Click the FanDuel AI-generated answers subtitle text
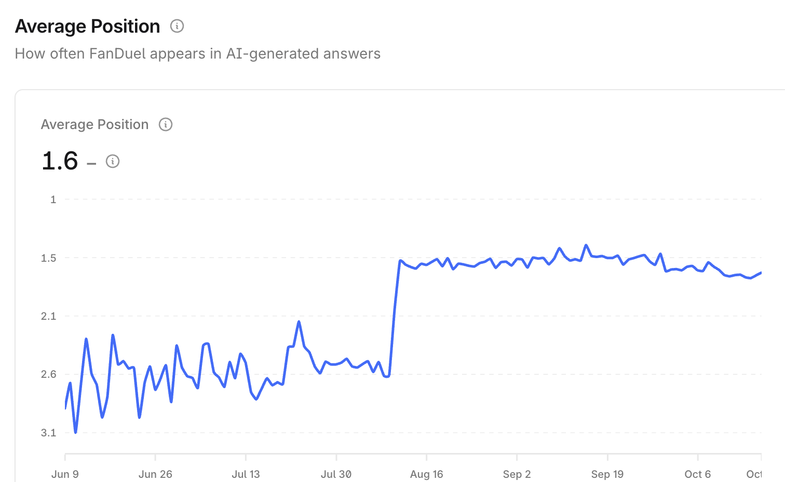Viewport: 785px width, 482px height. (x=197, y=54)
